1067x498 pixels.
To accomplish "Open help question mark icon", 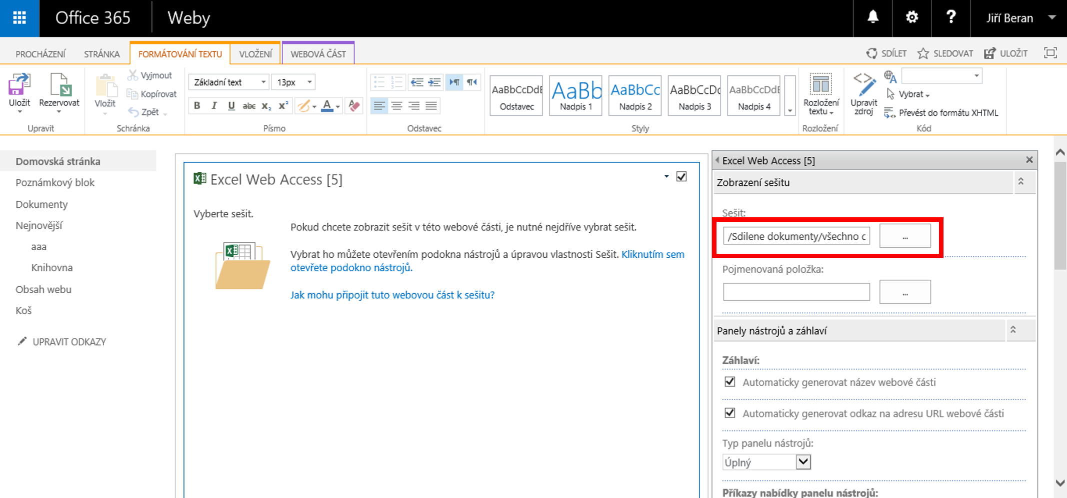I will 950,17.
